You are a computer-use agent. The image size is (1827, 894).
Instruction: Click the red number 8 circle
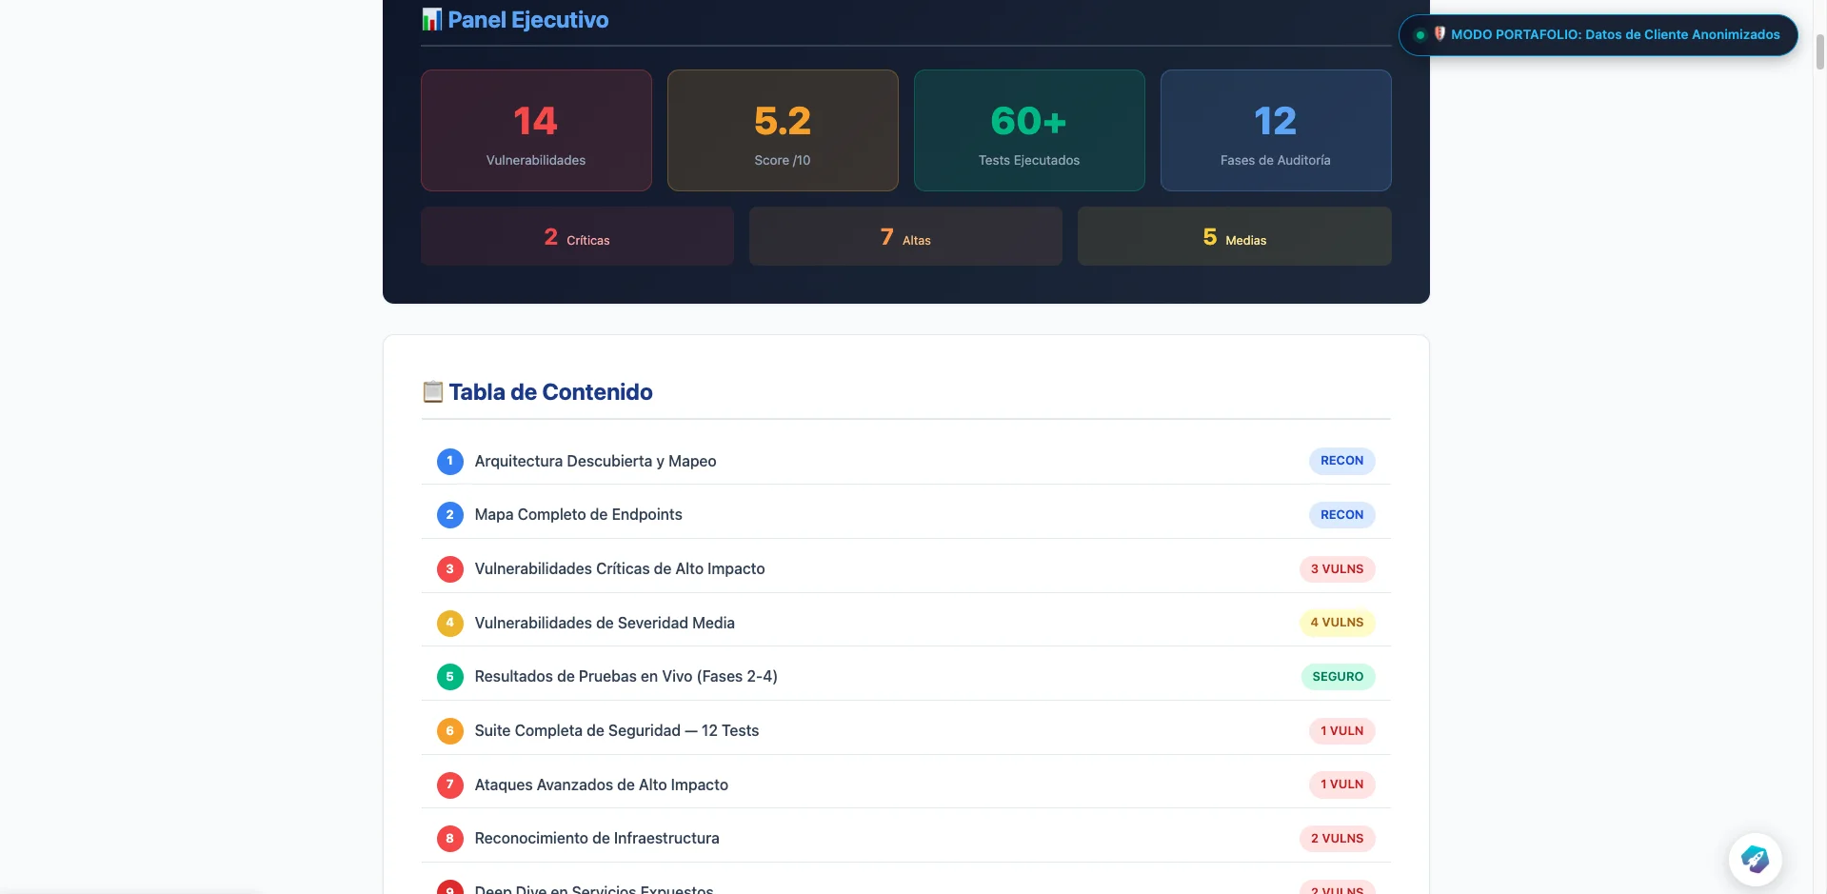point(450,838)
